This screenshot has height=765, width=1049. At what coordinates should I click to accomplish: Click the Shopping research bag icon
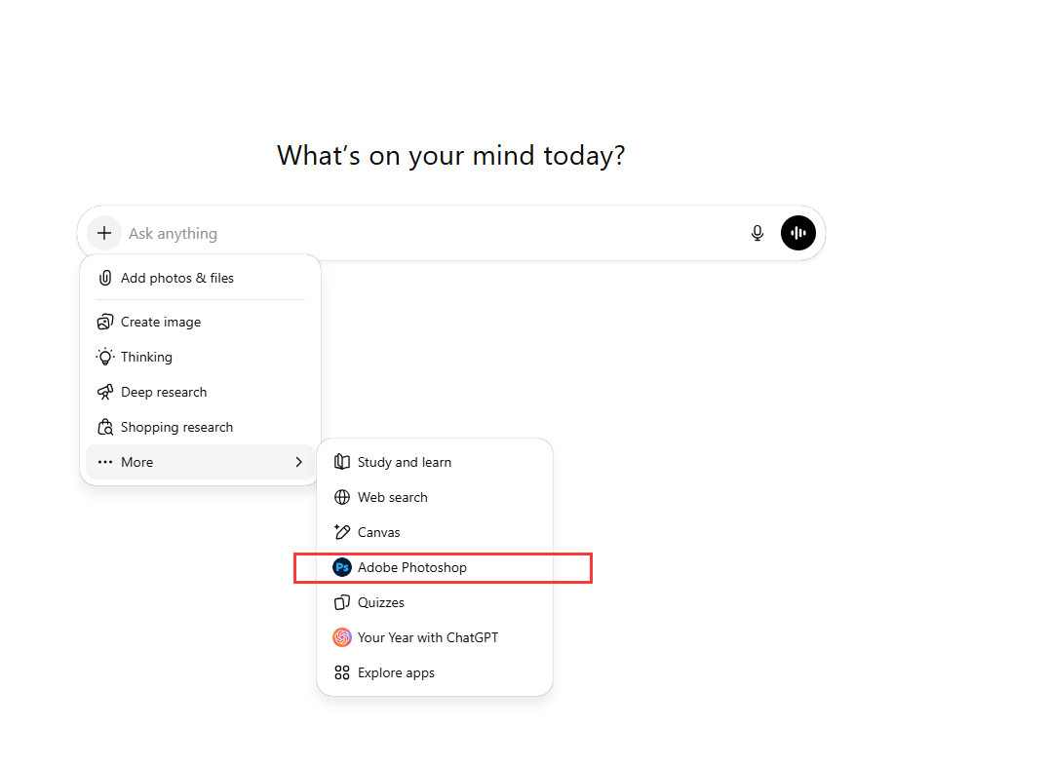pos(105,427)
